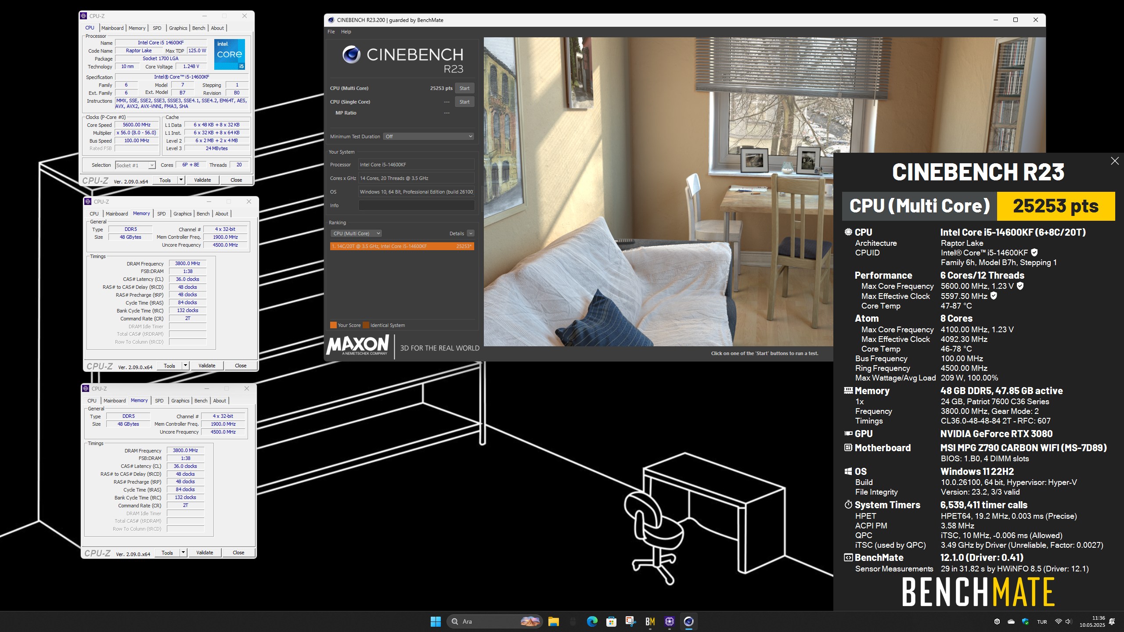Viewport: 1124px width, 632px height.
Task: Open the notification bell in the taskbar
Action: coord(1112,621)
